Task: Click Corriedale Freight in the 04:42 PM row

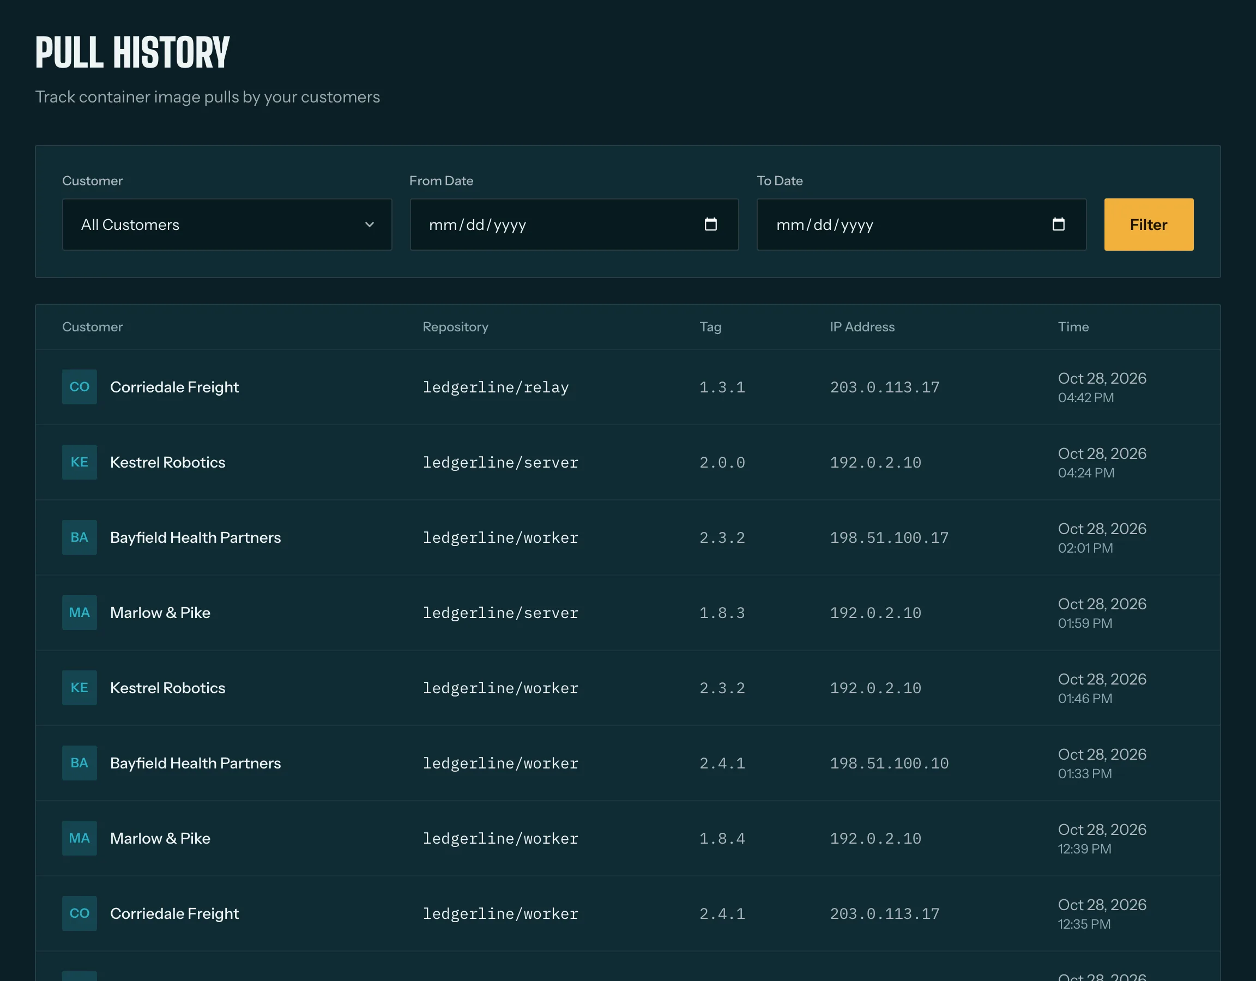Action: 174,387
